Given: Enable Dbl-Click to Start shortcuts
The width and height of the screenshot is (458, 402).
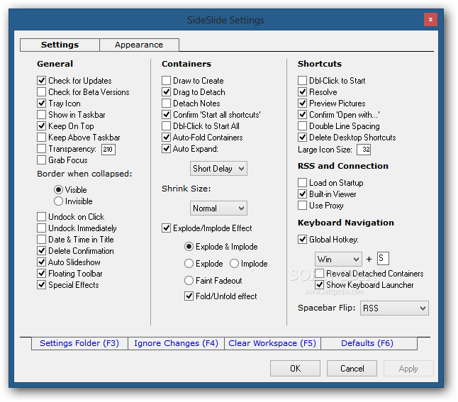Looking at the screenshot, I should click(302, 80).
